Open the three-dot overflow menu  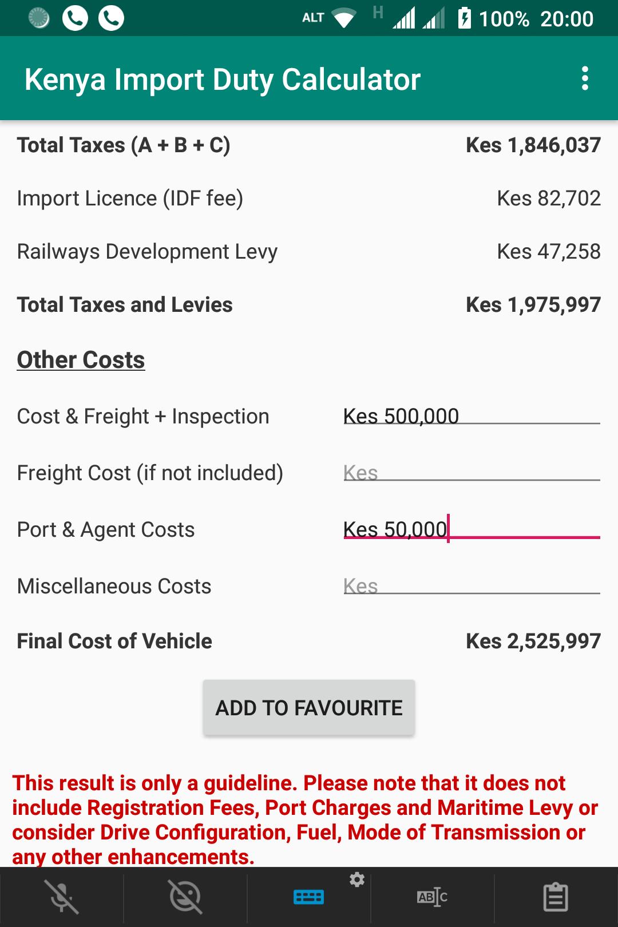pos(585,78)
